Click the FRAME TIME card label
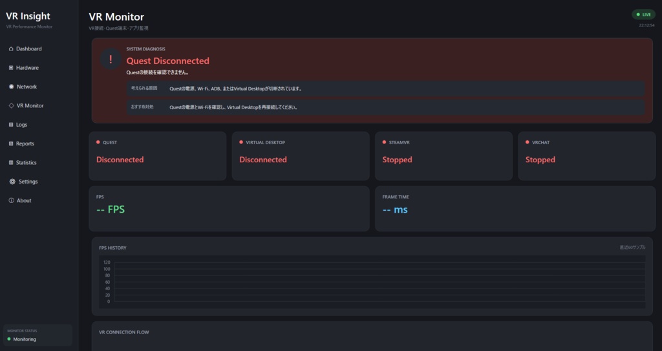Image resolution: width=662 pixels, height=351 pixels. point(396,197)
